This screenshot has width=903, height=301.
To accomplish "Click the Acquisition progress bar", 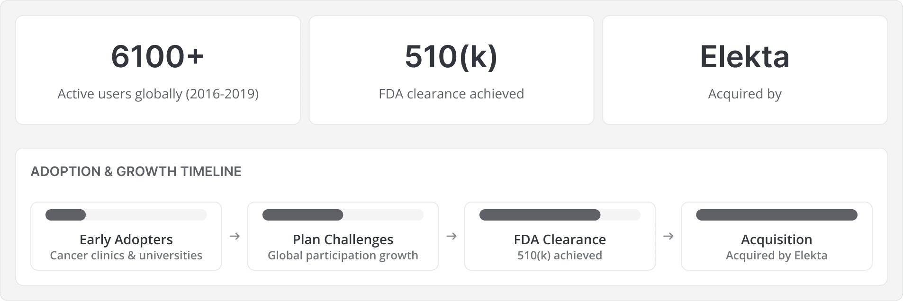I will [777, 215].
